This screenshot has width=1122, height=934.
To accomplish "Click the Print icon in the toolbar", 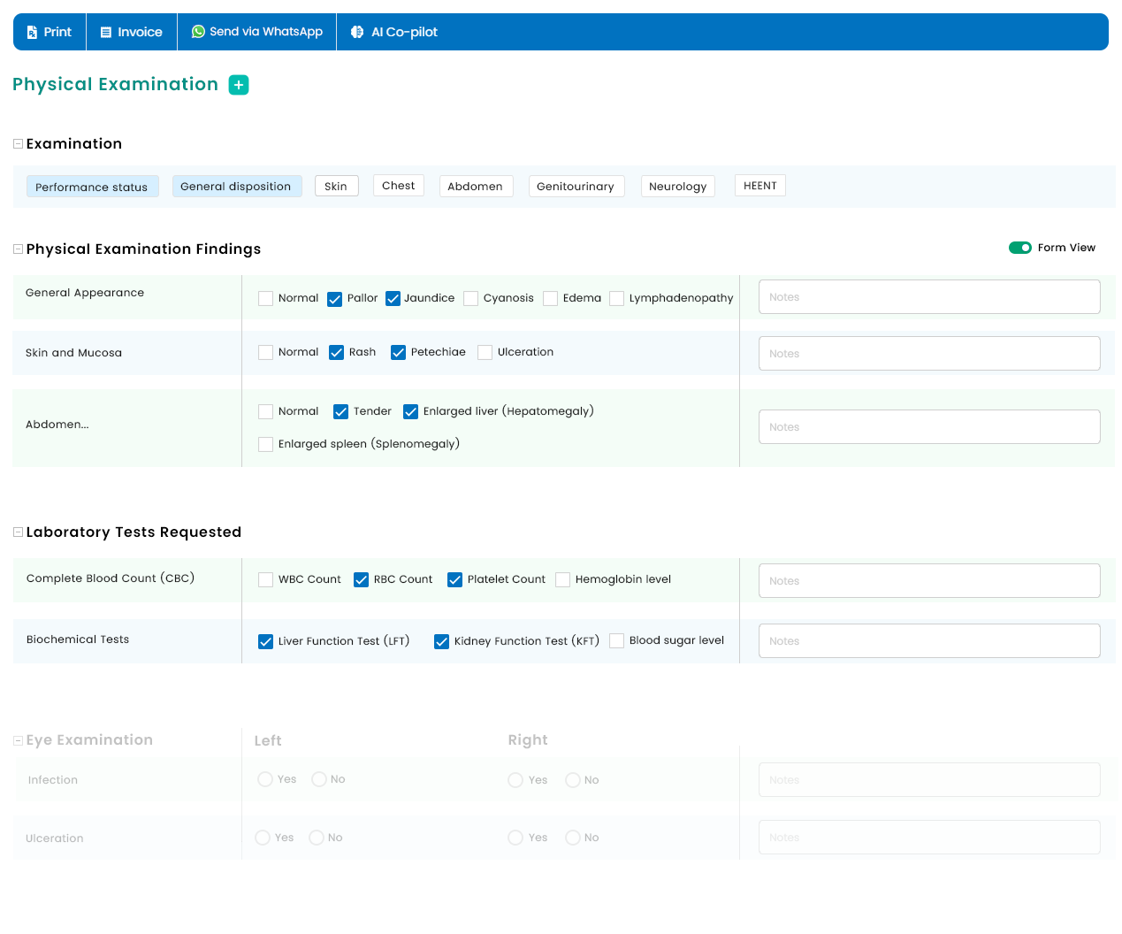I will (32, 32).
